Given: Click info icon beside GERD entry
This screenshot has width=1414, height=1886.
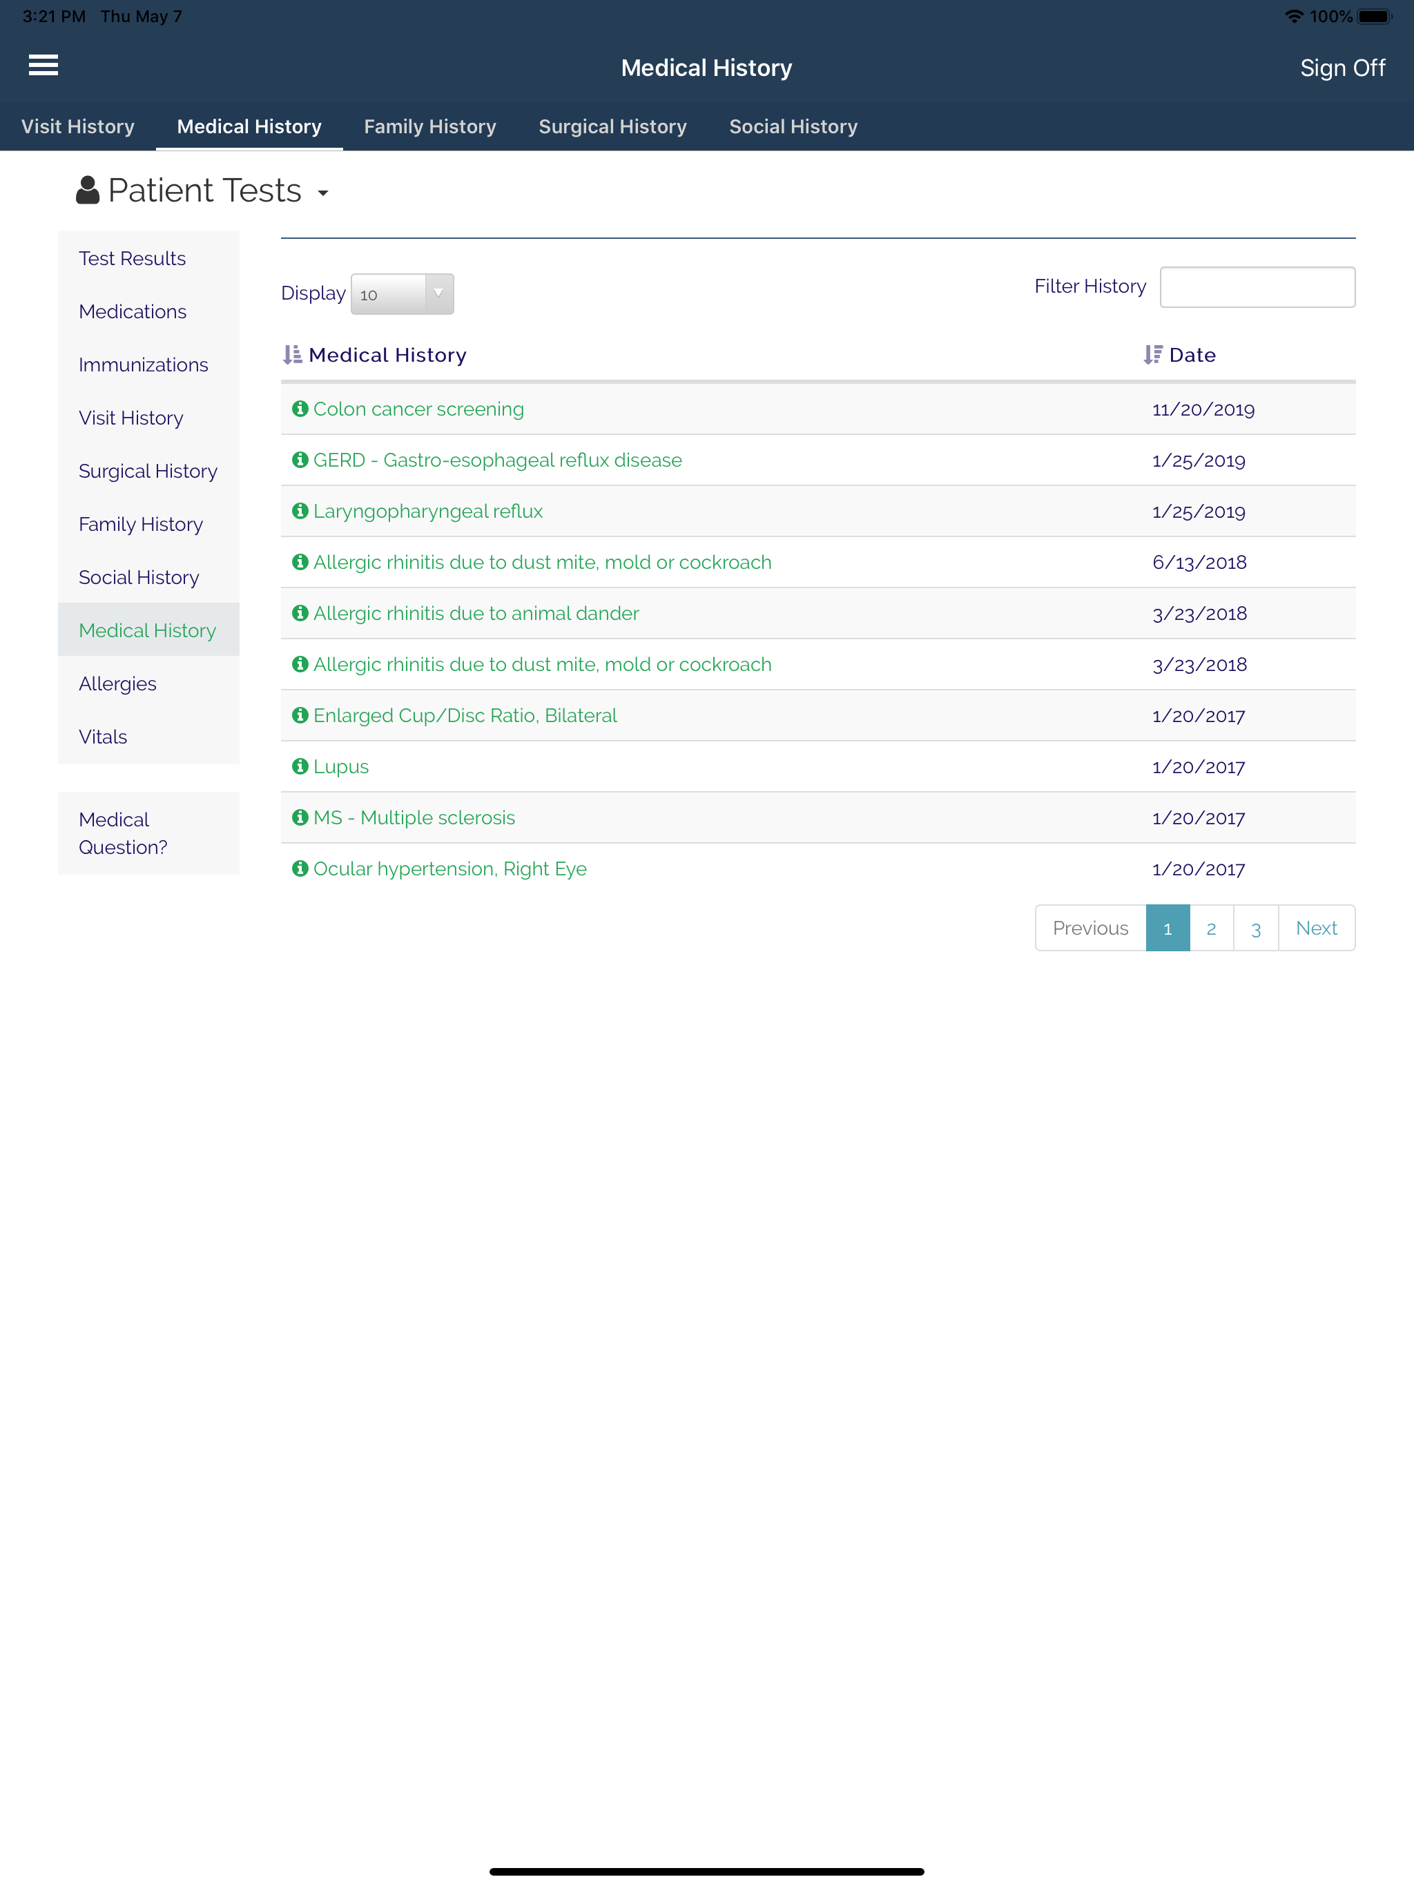Looking at the screenshot, I should 300,460.
